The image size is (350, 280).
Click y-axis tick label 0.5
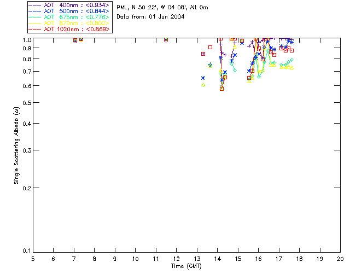pyautogui.click(x=27, y=103)
